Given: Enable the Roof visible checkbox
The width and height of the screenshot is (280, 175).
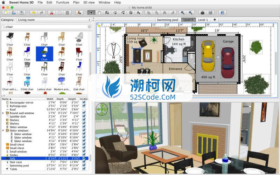Looking at the screenshot, I should coord(84,109).
